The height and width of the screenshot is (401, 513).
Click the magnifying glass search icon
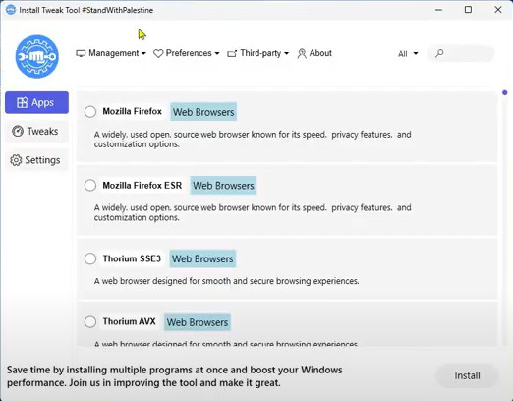click(439, 53)
